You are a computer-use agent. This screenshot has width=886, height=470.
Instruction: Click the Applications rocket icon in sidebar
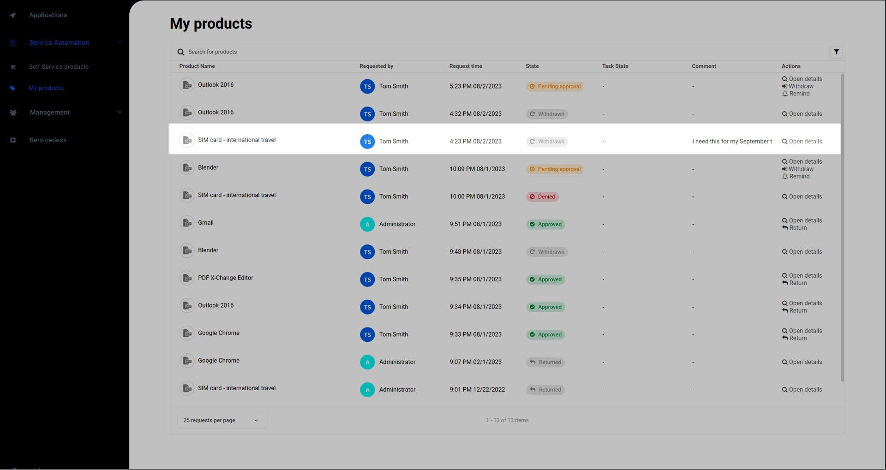13,15
